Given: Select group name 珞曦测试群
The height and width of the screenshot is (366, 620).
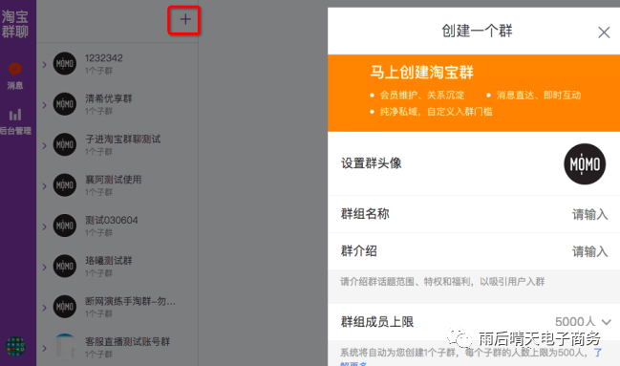Looking at the screenshot, I should 109,261.
